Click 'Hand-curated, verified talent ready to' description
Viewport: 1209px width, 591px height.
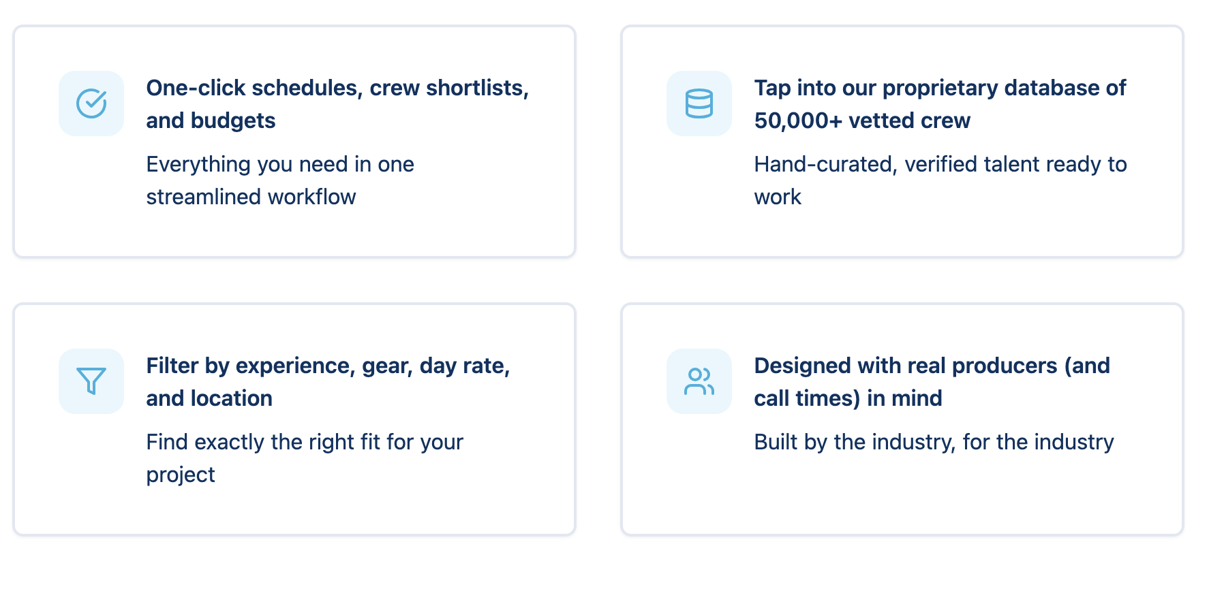940,164
